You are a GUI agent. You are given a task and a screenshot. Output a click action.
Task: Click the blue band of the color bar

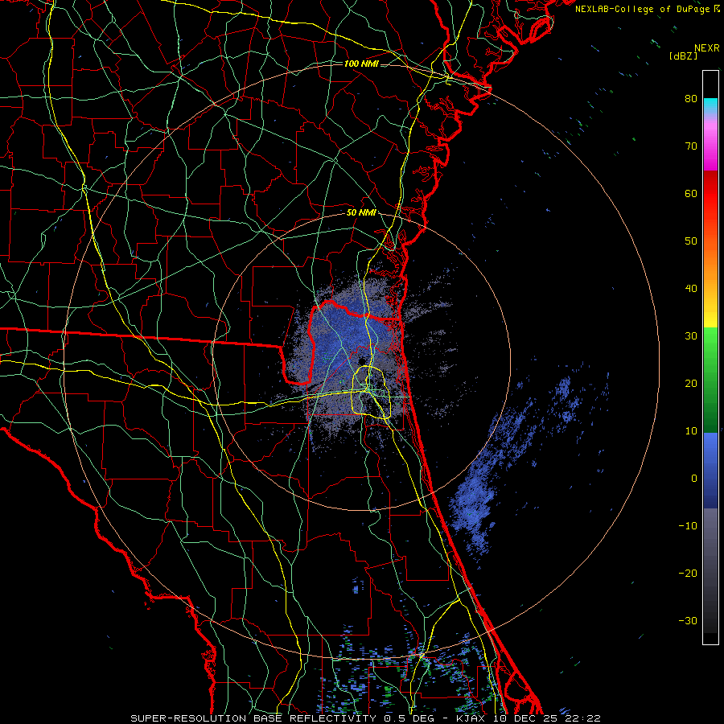click(710, 470)
